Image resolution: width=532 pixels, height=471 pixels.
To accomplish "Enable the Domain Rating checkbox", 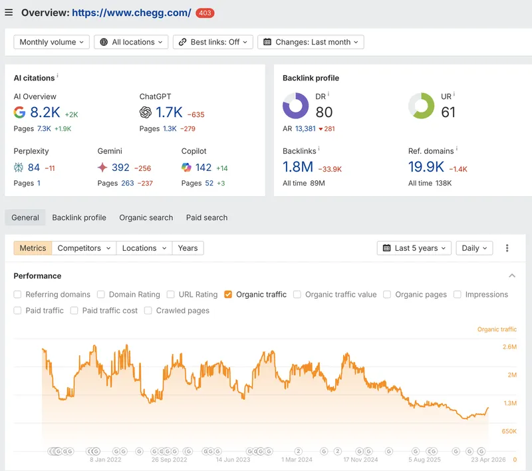I will pyautogui.click(x=101, y=294).
